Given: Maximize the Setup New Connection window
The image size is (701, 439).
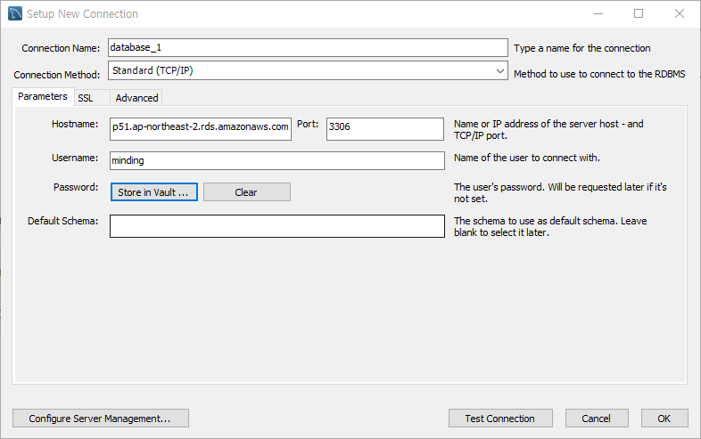Looking at the screenshot, I should tap(639, 14).
